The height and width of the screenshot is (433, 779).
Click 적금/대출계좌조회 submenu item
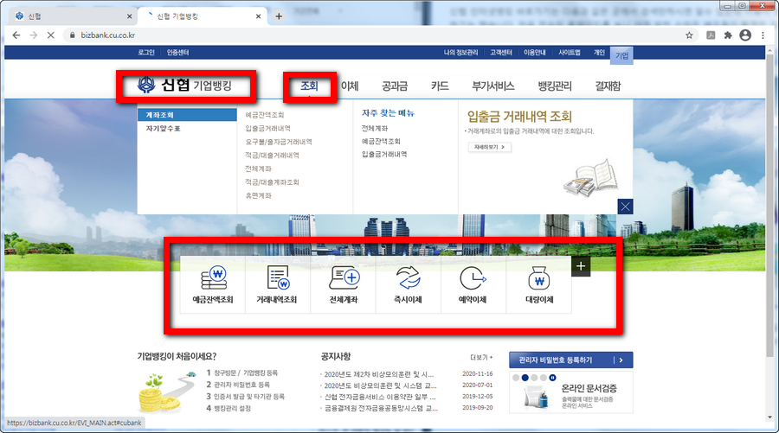pyautogui.click(x=272, y=182)
